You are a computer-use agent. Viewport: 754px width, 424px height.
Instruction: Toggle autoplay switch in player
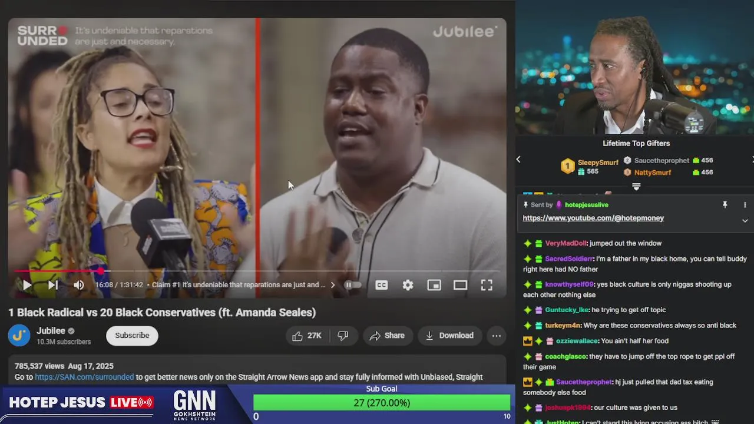tap(353, 285)
